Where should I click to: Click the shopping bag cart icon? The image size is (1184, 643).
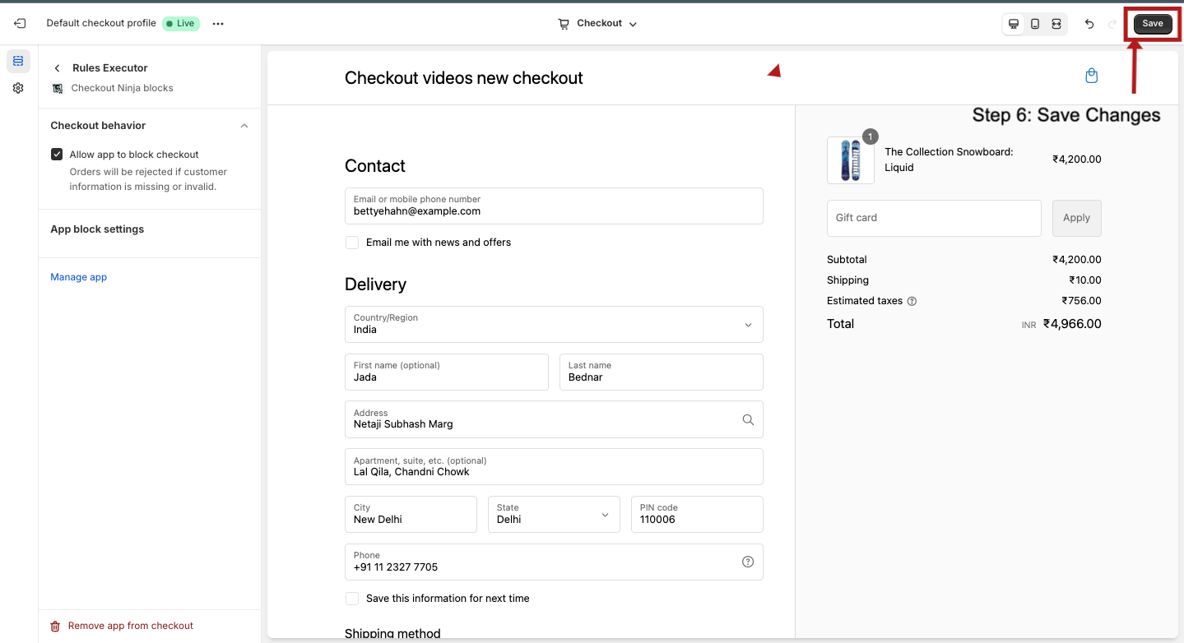pyautogui.click(x=1091, y=76)
